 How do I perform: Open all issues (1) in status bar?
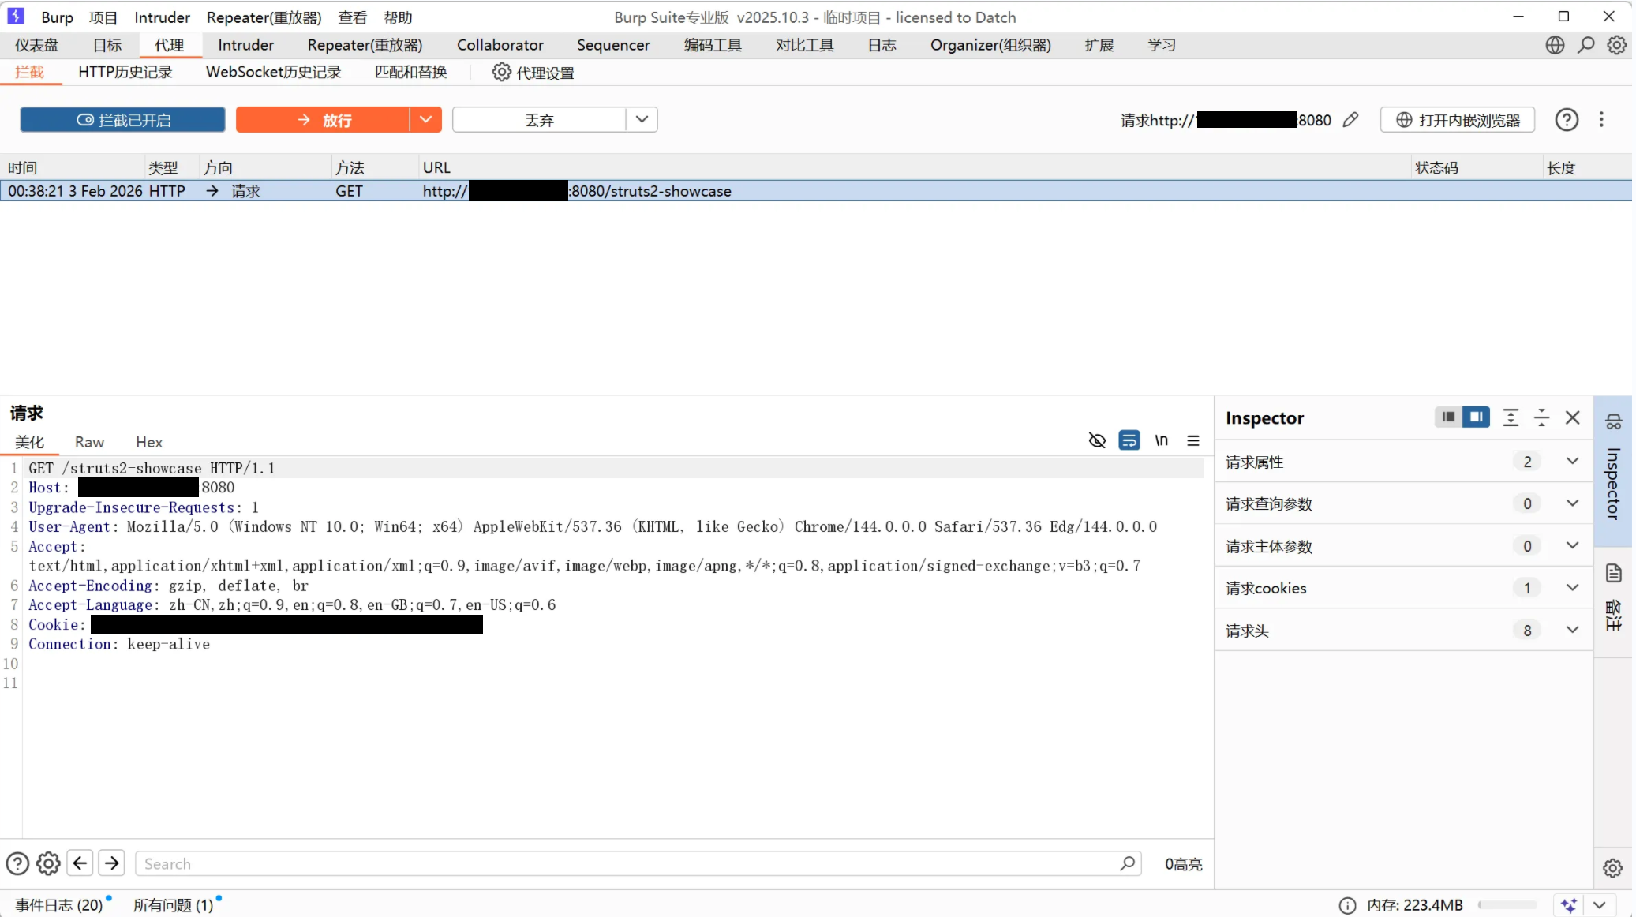click(x=174, y=905)
